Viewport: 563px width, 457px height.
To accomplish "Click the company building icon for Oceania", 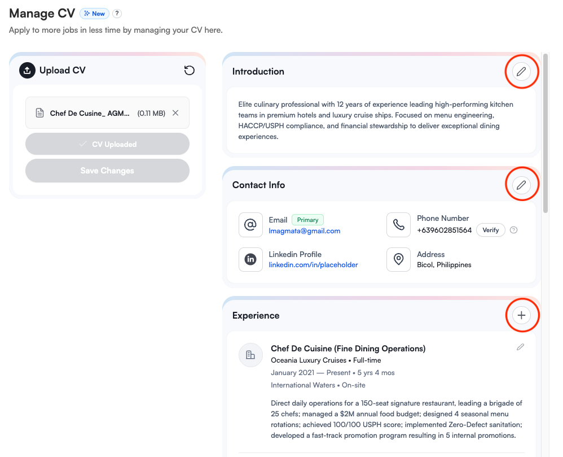I will pos(250,355).
